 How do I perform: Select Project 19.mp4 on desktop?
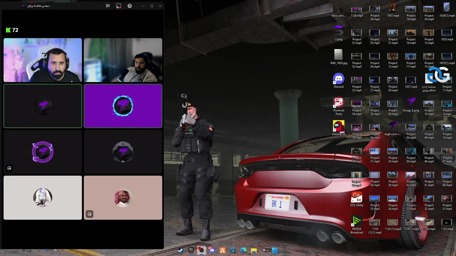click(411, 13)
